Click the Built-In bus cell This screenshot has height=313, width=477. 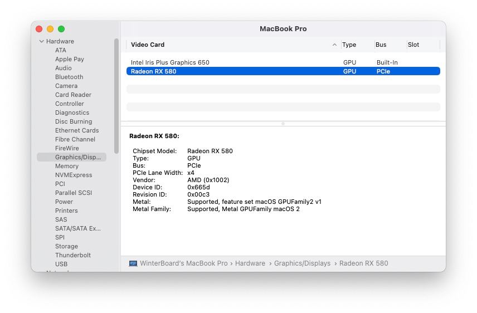pos(387,62)
